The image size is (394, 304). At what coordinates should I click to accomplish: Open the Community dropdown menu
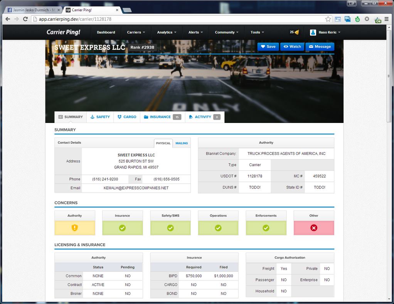(x=227, y=32)
